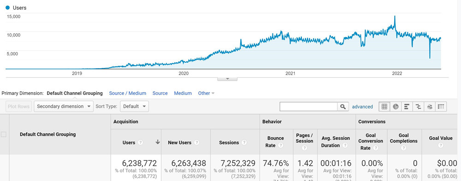Select Source / Medium primary dimension

tap(128, 93)
